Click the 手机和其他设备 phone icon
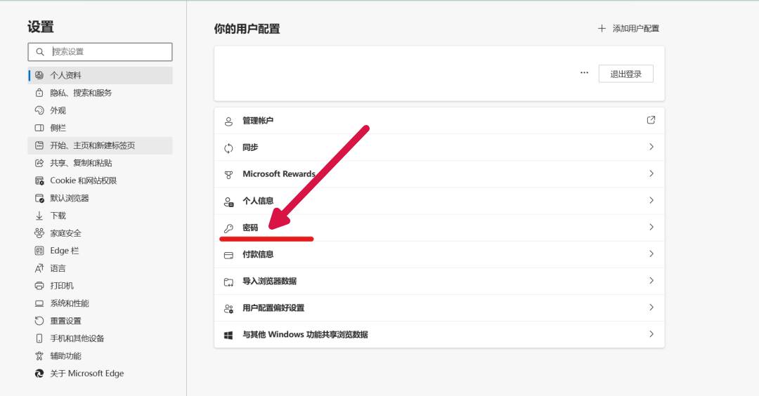This screenshot has width=759, height=396. coord(39,338)
